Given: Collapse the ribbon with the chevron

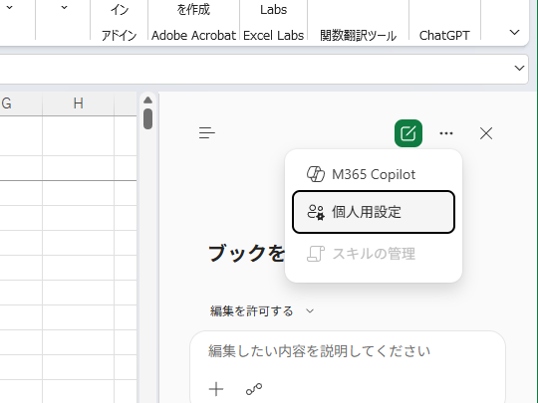Looking at the screenshot, I should pos(514,33).
